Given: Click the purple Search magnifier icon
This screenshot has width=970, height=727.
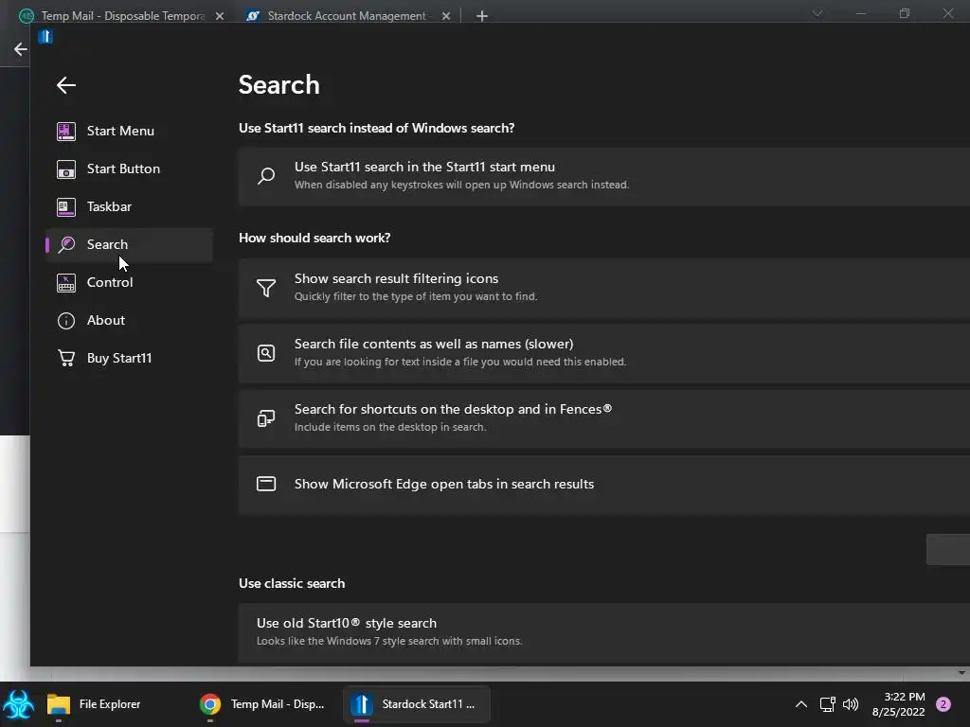Looking at the screenshot, I should click(66, 245).
